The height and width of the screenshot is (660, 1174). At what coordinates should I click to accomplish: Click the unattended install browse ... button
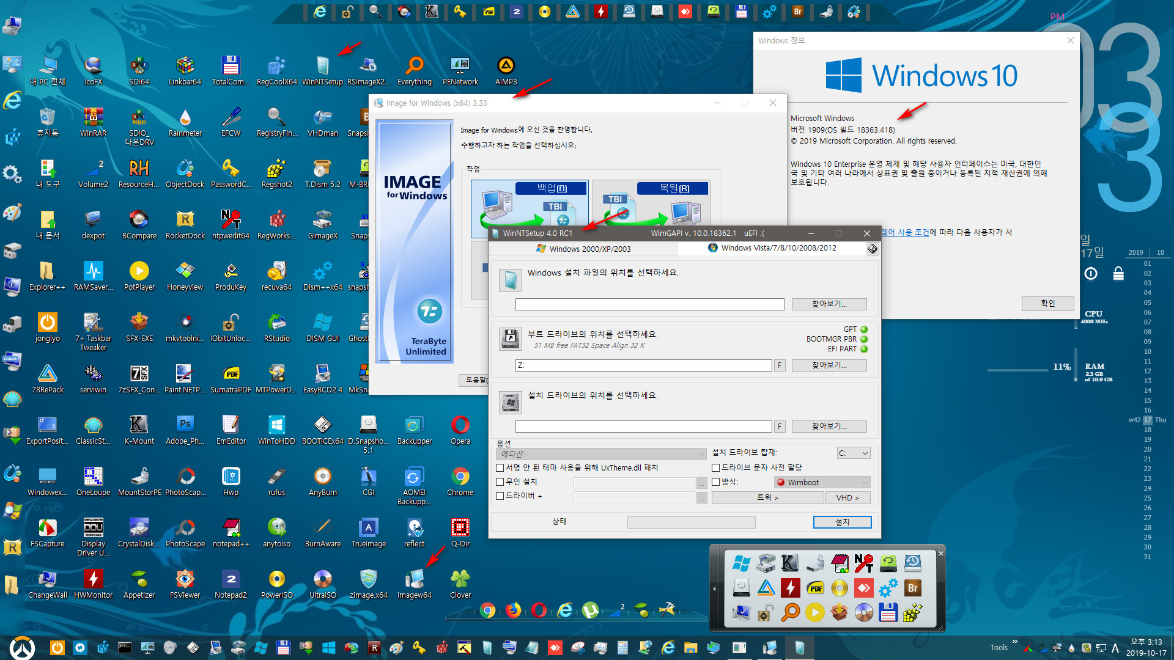point(702,483)
